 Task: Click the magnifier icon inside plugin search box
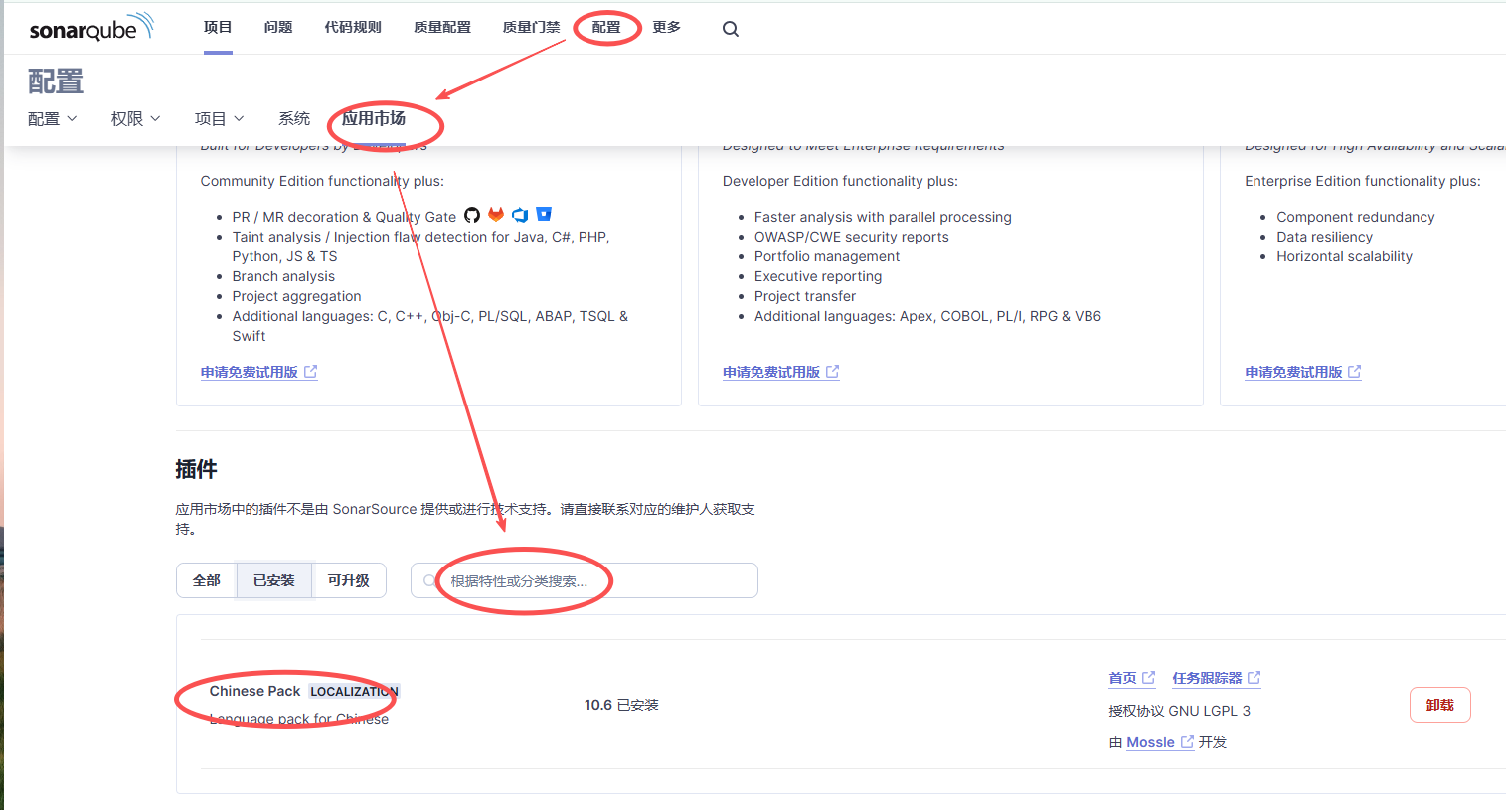tap(430, 581)
